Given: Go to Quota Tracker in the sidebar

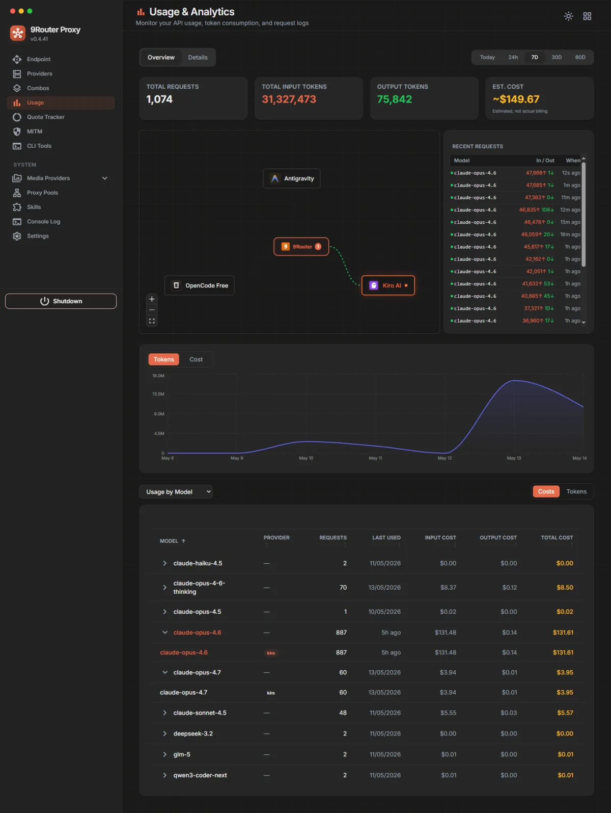Looking at the screenshot, I should coord(61,117).
